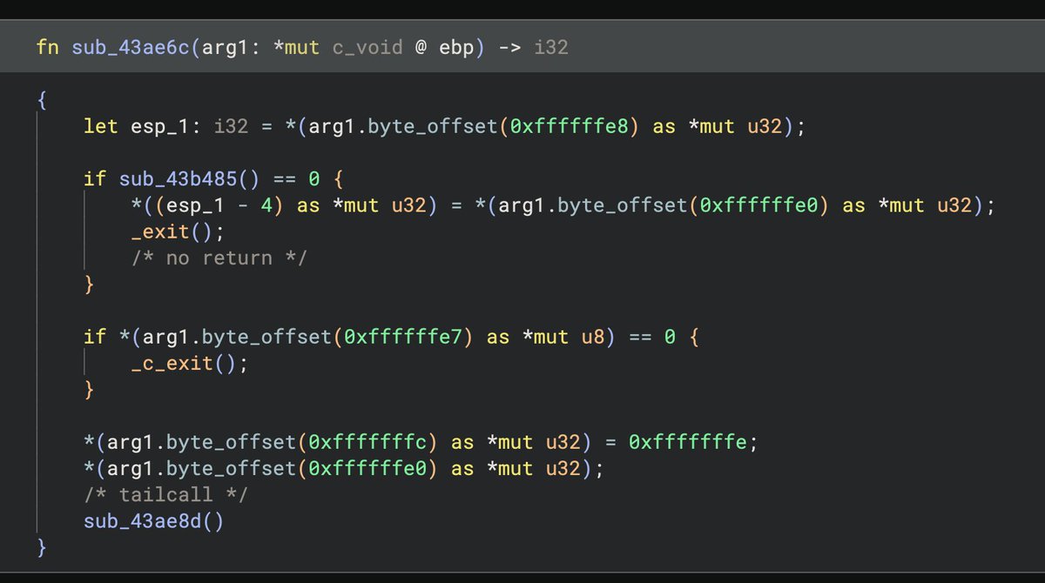Click the let keyword
Screen dimensions: 1045x583
point(101,126)
